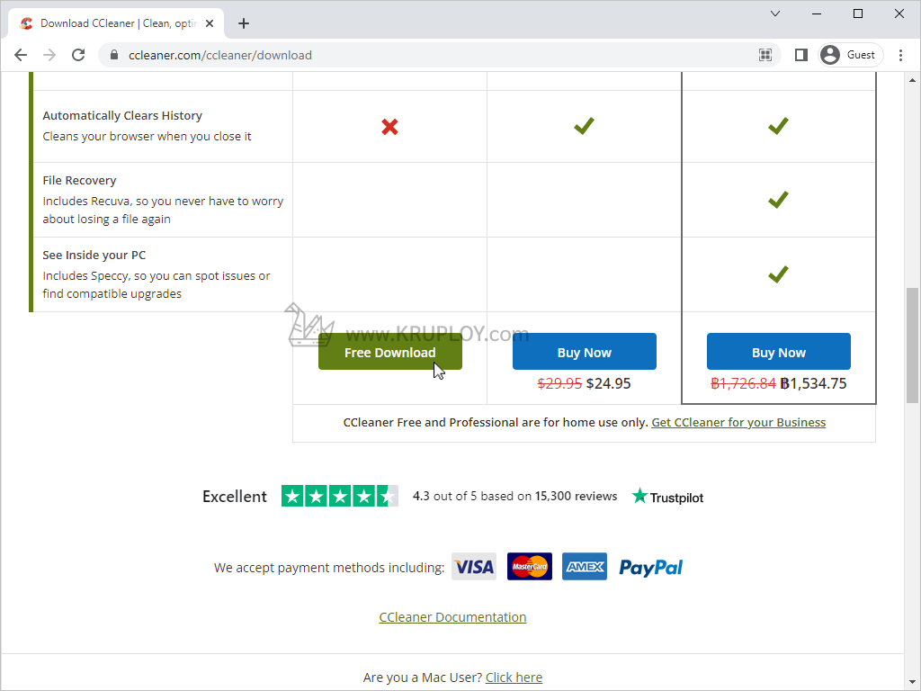Image resolution: width=921 pixels, height=691 pixels.
Task: Close the Download CCleaner tab
Action: (x=210, y=23)
